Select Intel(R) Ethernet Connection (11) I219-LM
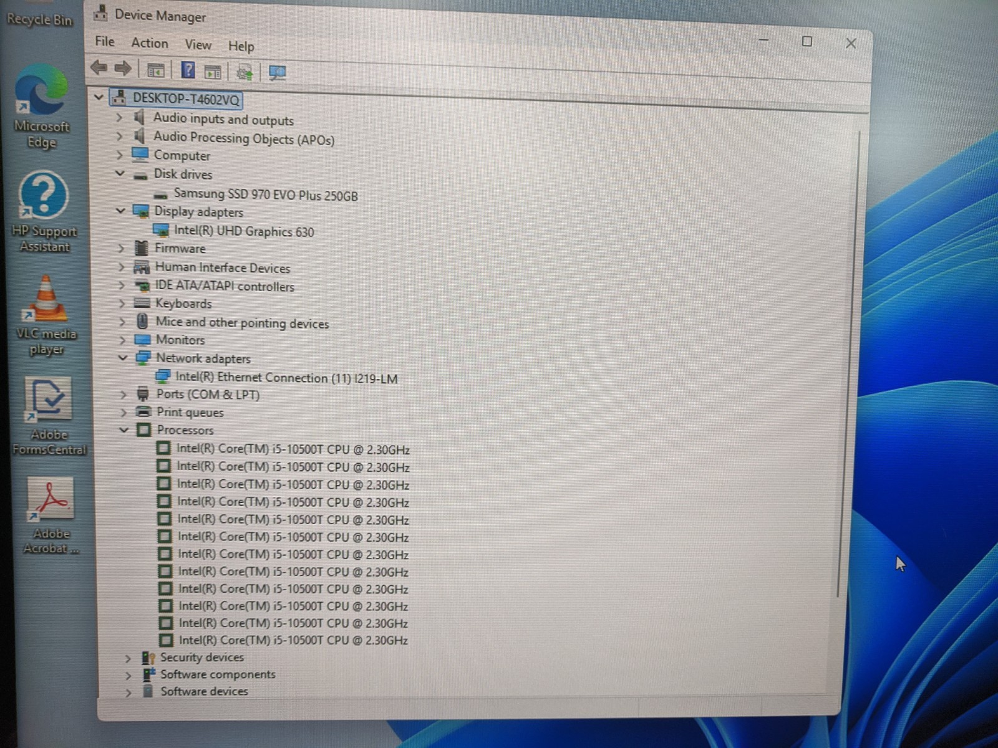The height and width of the screenshot is (748, 998). coord(286,377)
